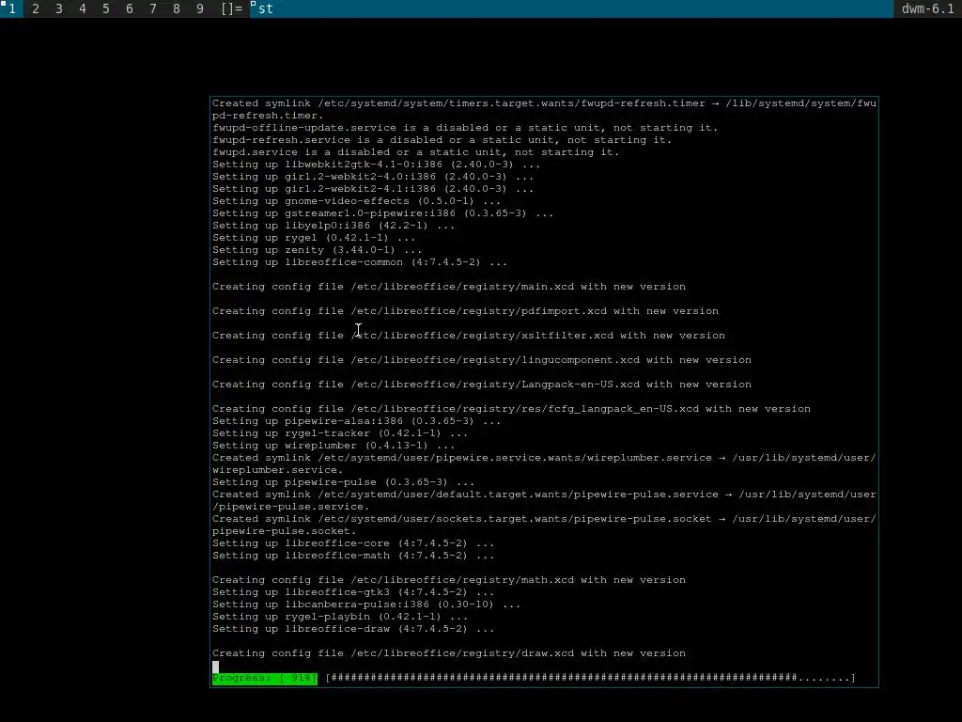Click 'Setting up gnome-video-effects' line
Viewport: 962px width, 722px height.
pyautogui.click(x=356, y=201)
